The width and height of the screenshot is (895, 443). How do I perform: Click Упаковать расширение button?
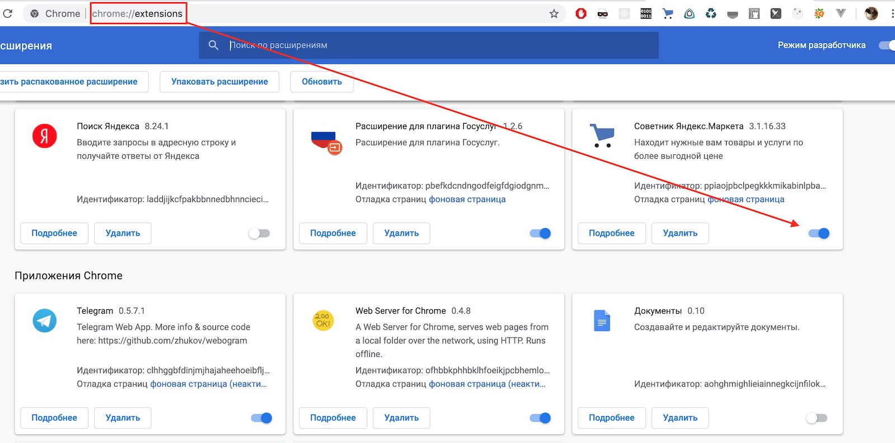click(x=219, y=82)
